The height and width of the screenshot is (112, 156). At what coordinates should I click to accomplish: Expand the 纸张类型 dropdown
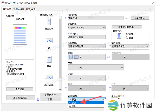[x=86, y=46]
